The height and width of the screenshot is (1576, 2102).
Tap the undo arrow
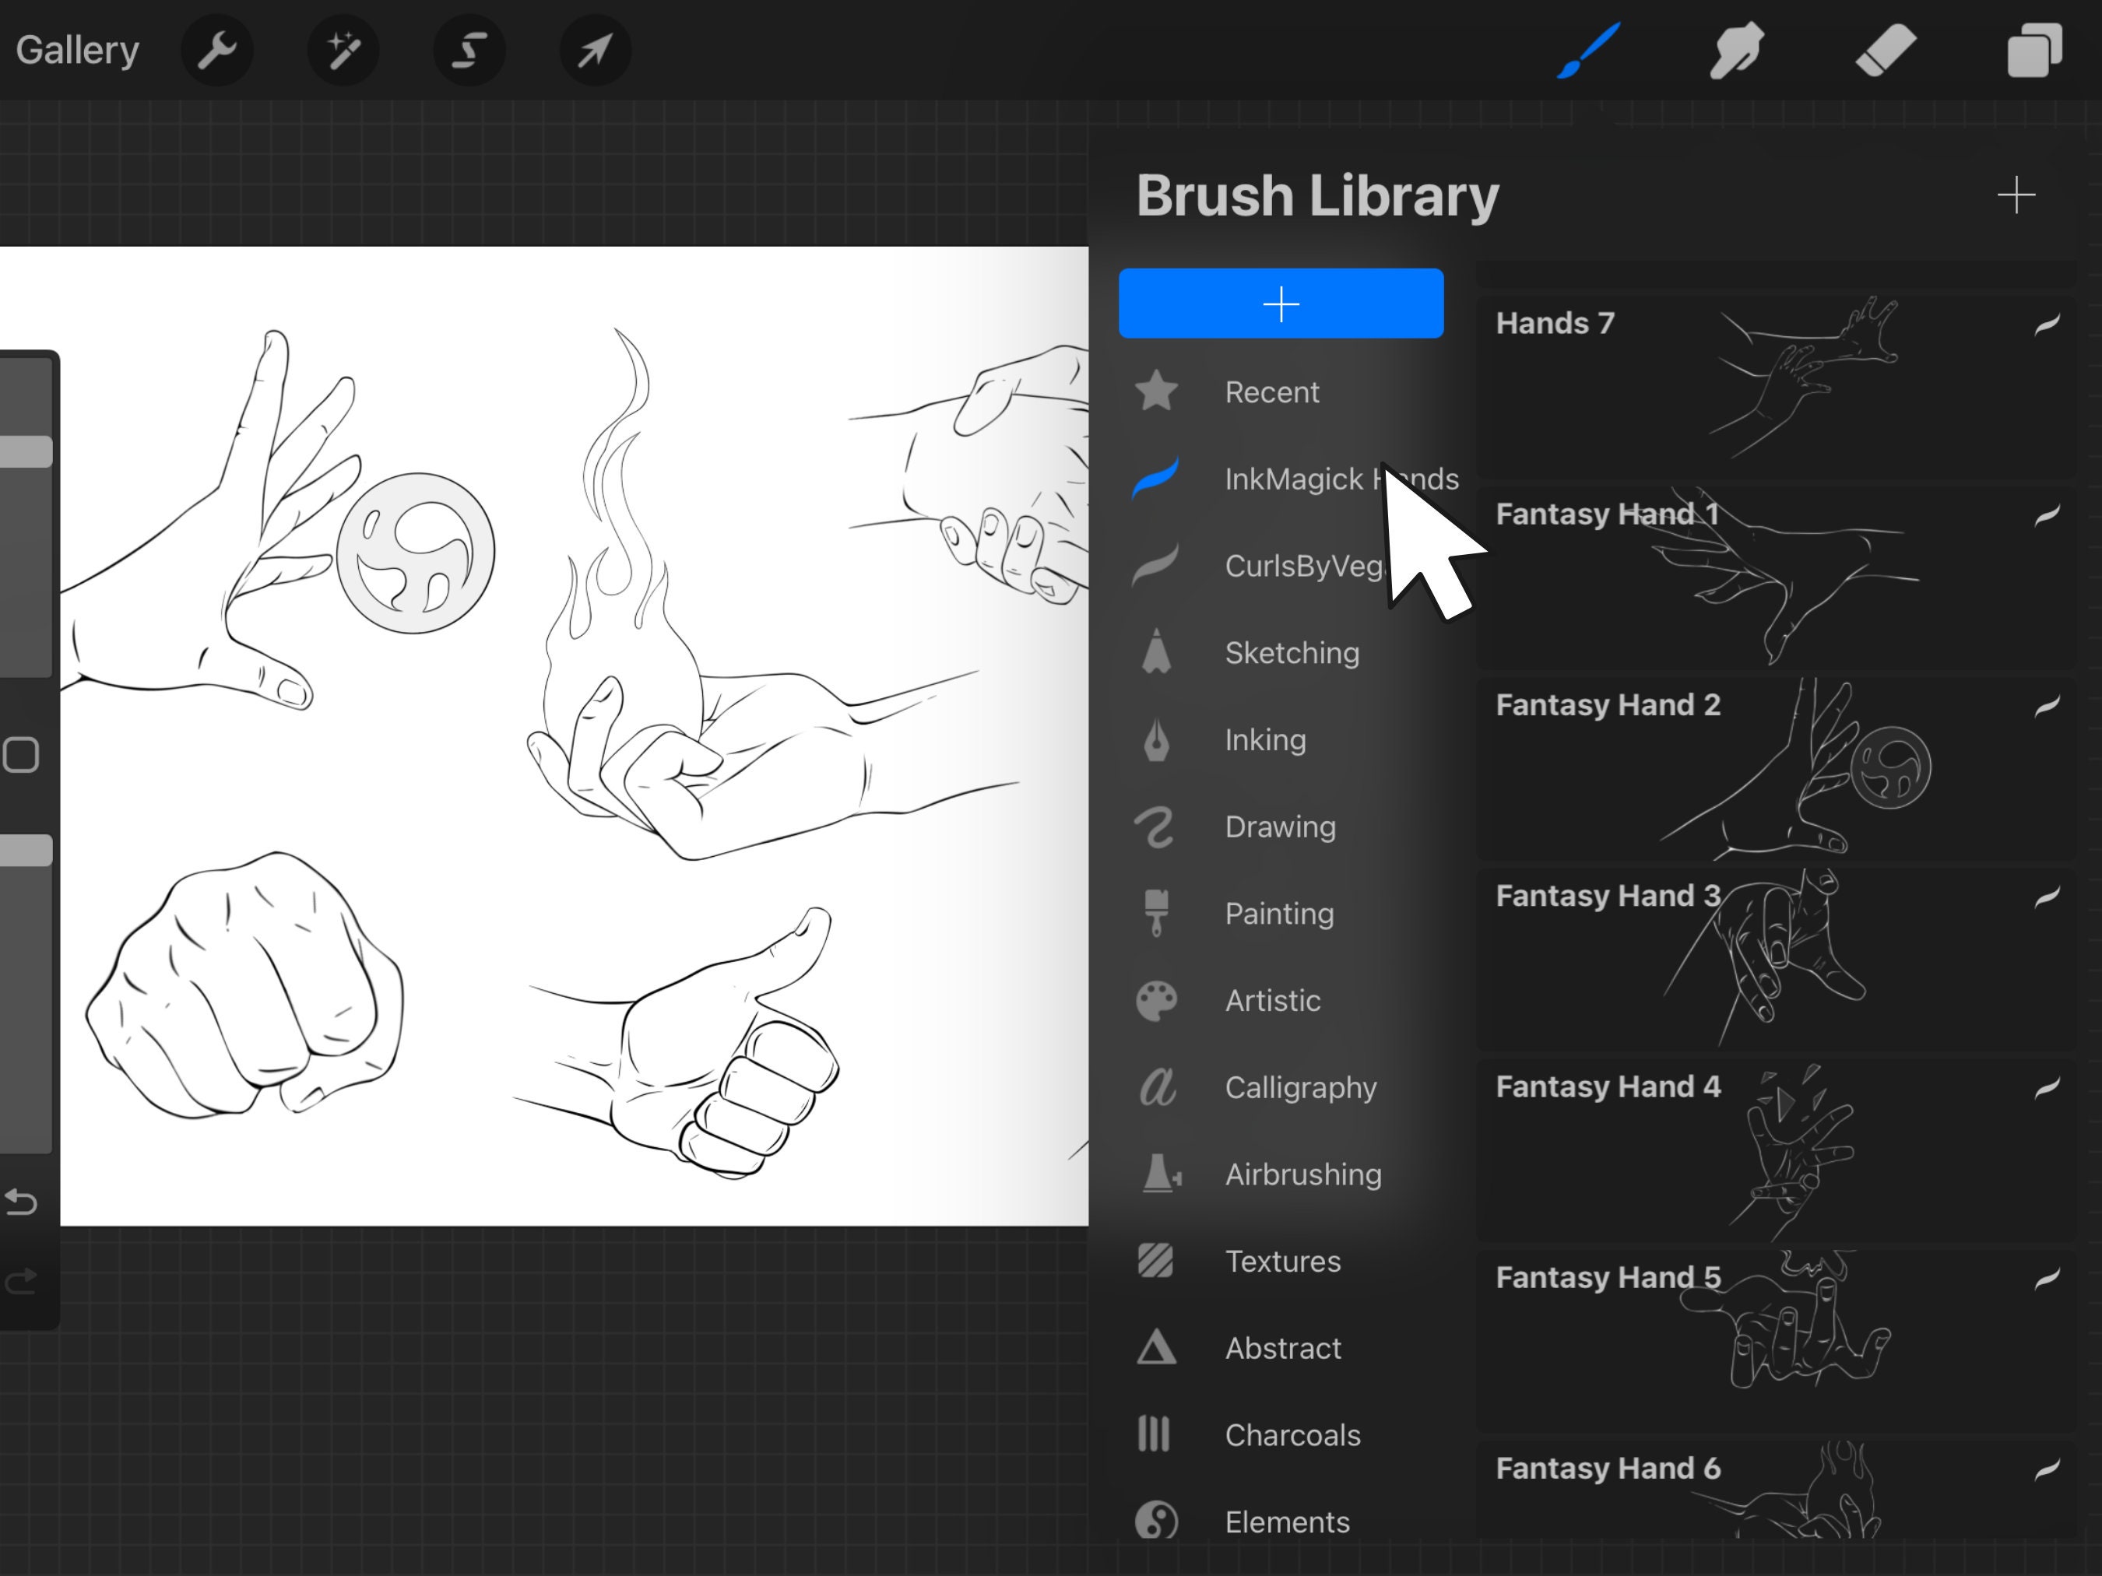point(21,1202)
